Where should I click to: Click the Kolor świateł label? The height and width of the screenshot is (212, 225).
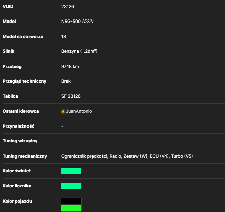tap(16, 171)
